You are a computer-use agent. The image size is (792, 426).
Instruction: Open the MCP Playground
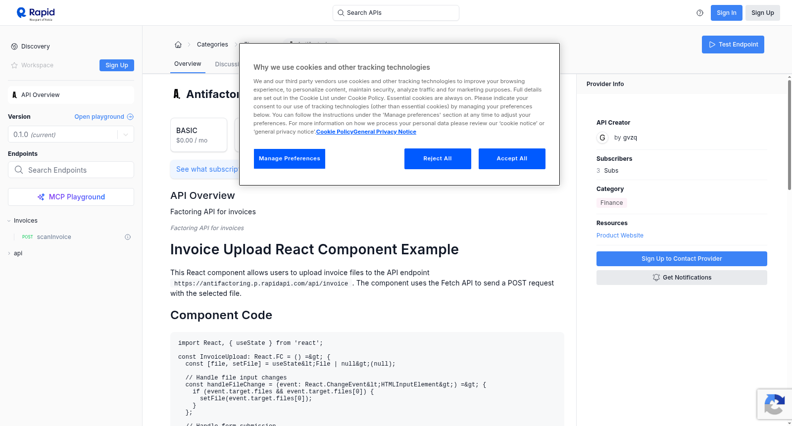[x=71, y=197]
